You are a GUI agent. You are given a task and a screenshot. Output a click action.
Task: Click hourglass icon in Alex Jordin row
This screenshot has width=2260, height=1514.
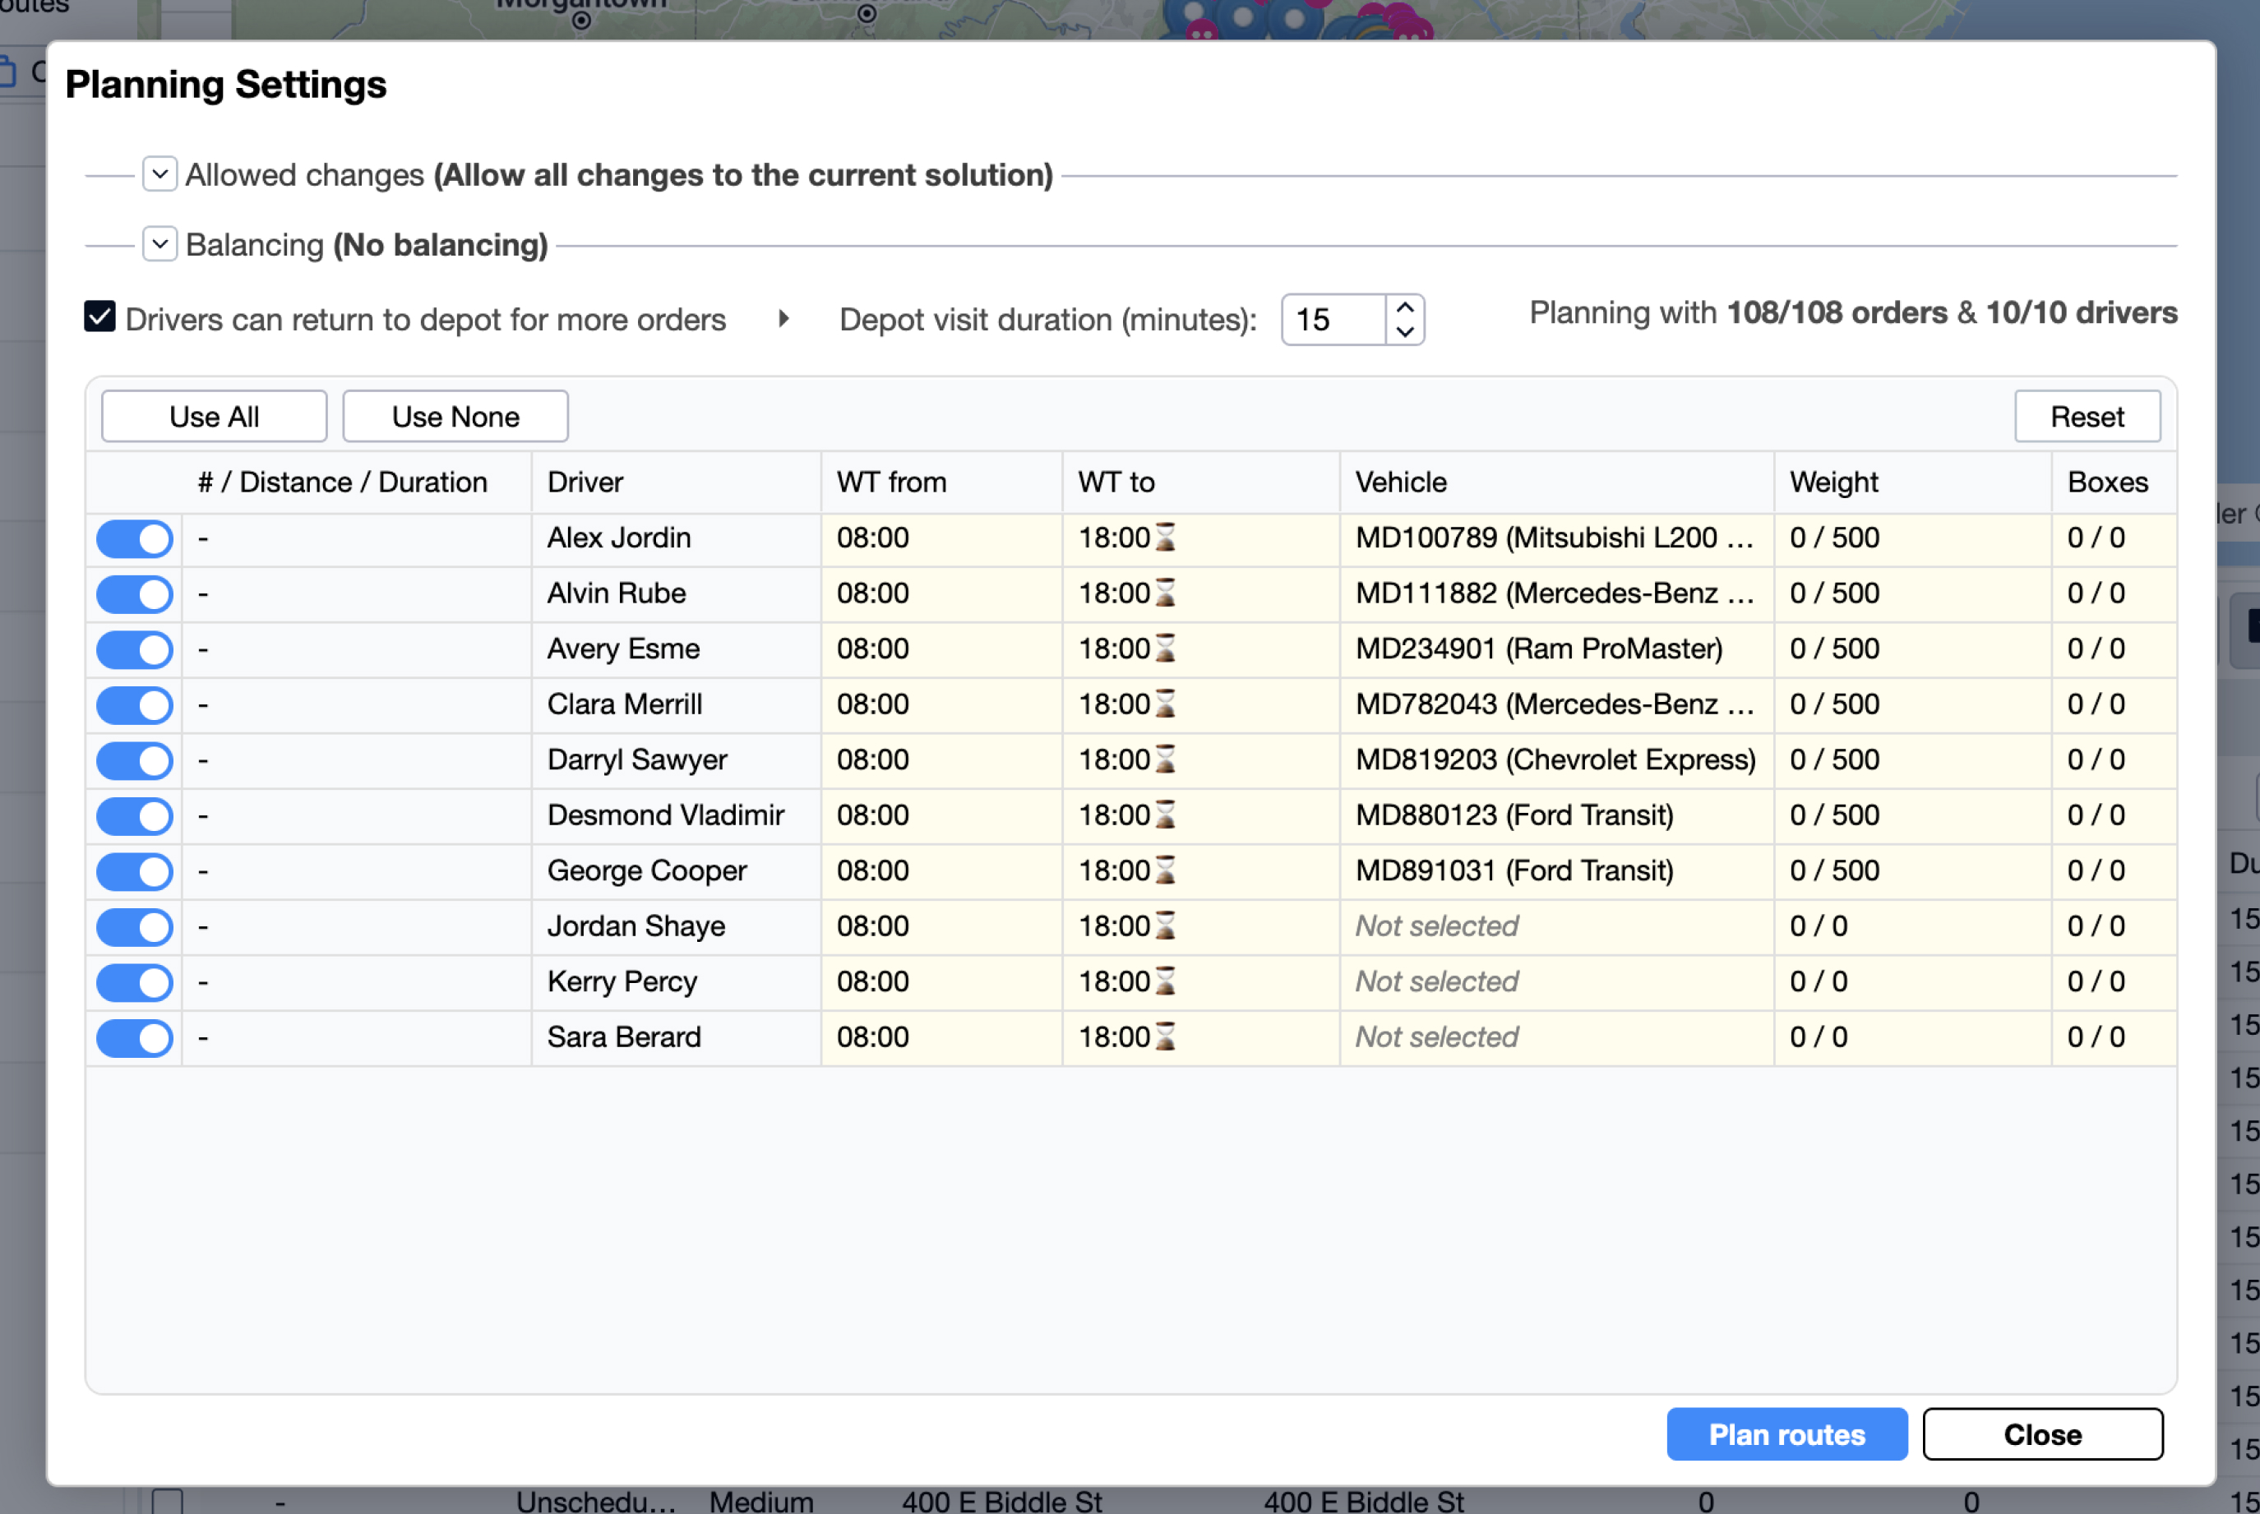pos(1166,537)
